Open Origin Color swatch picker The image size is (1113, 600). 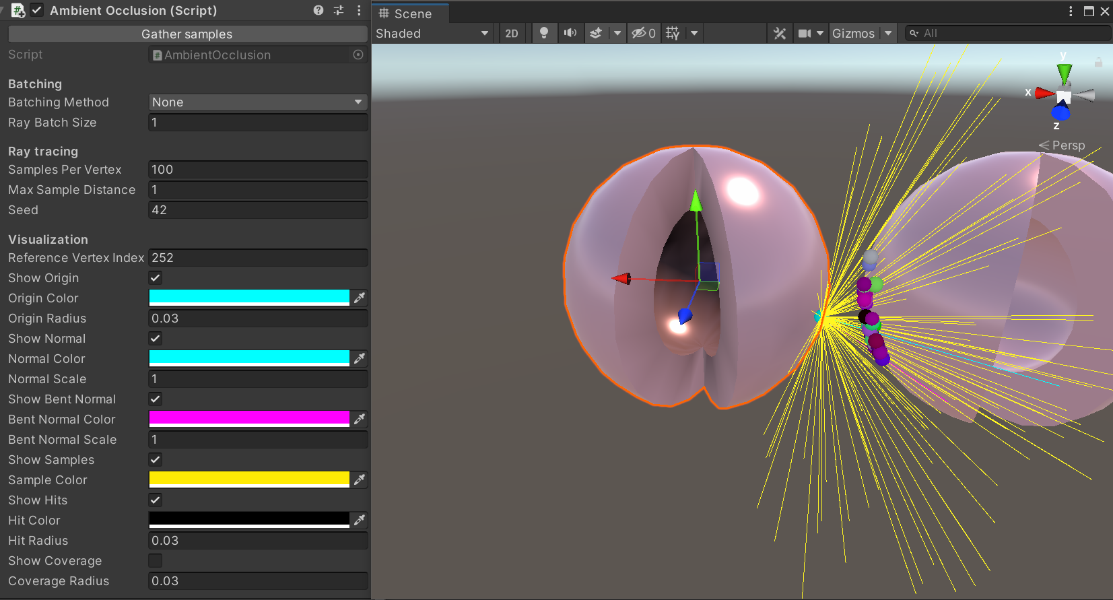pyautogui.click(x=249, y=298)
